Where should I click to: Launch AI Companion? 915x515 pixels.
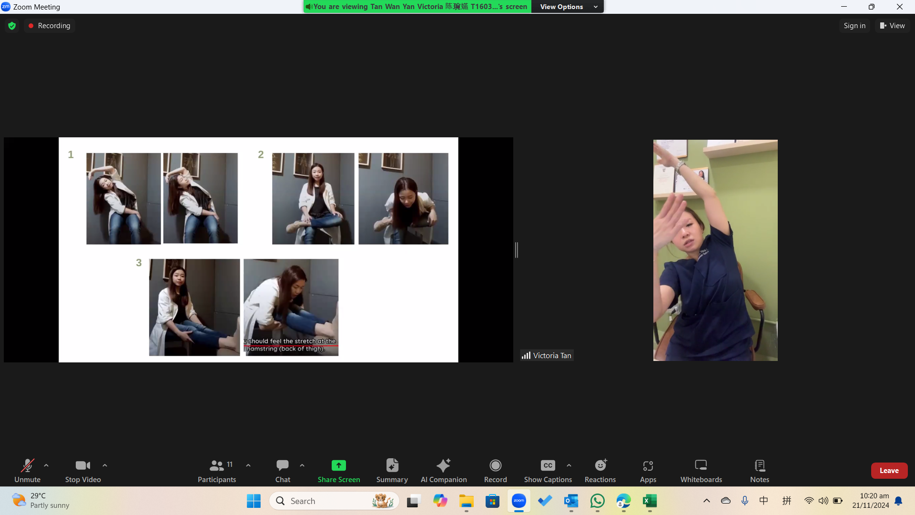[x=443, y=470]
